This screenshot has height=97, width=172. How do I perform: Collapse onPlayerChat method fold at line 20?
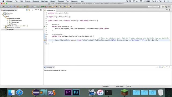[48, 34]
